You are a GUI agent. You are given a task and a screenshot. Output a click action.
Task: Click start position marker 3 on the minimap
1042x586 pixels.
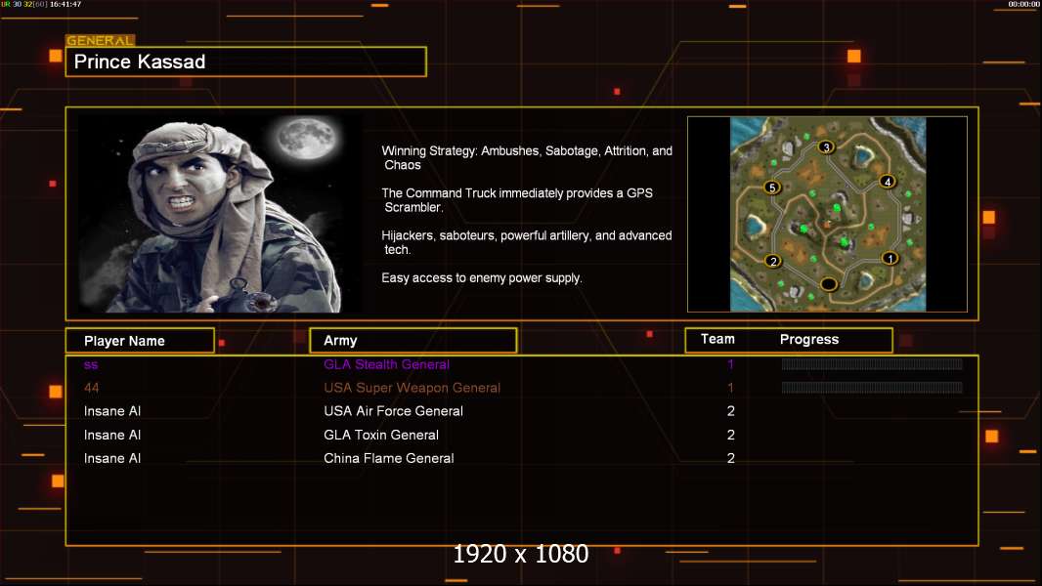(x=826, y=146)
